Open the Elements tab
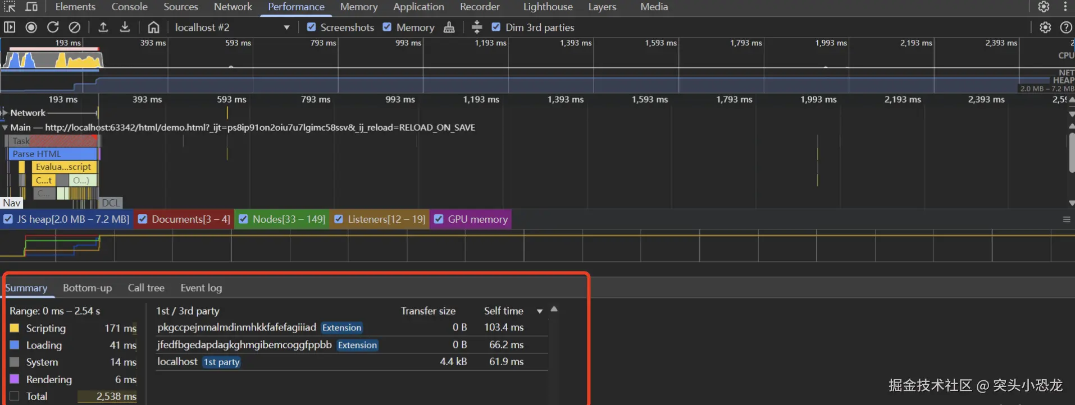This screenshot has height=405, width=1075. 75,7
